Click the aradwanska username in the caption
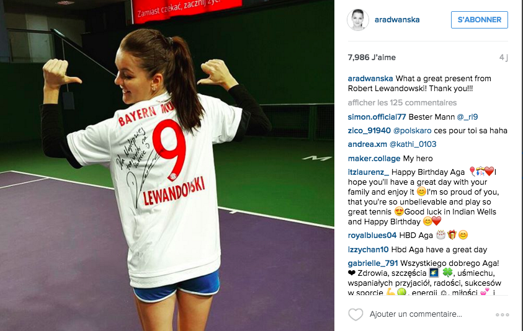 tap(370, 79)
